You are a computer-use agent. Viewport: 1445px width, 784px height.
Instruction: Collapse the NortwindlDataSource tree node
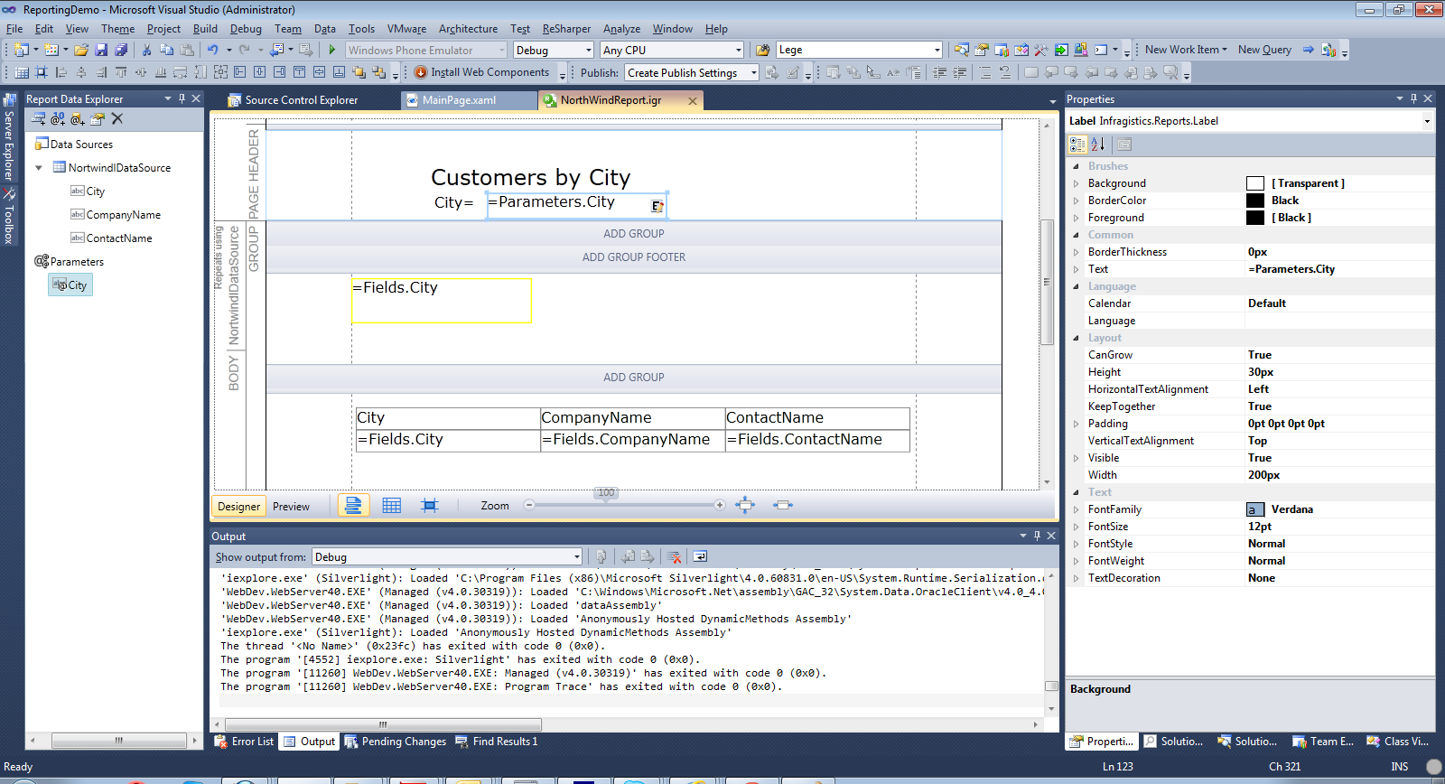[39, 168]
